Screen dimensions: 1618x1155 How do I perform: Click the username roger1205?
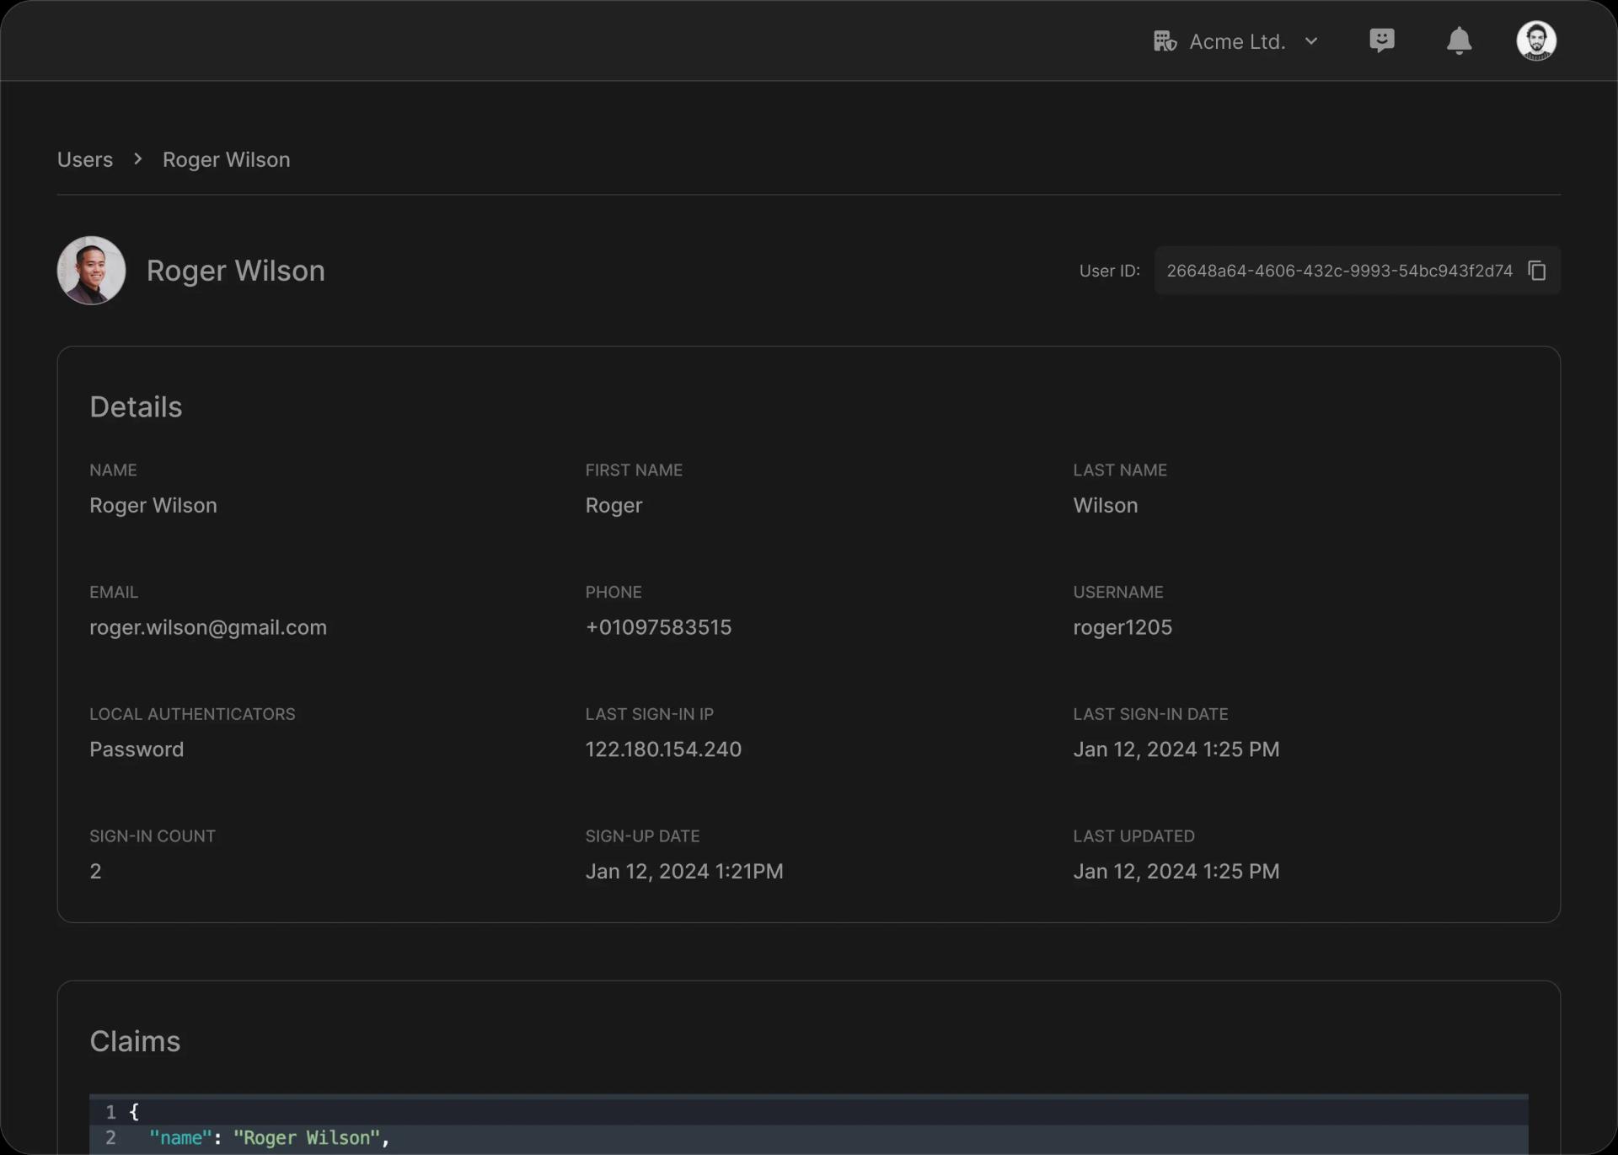(1122, 627)
